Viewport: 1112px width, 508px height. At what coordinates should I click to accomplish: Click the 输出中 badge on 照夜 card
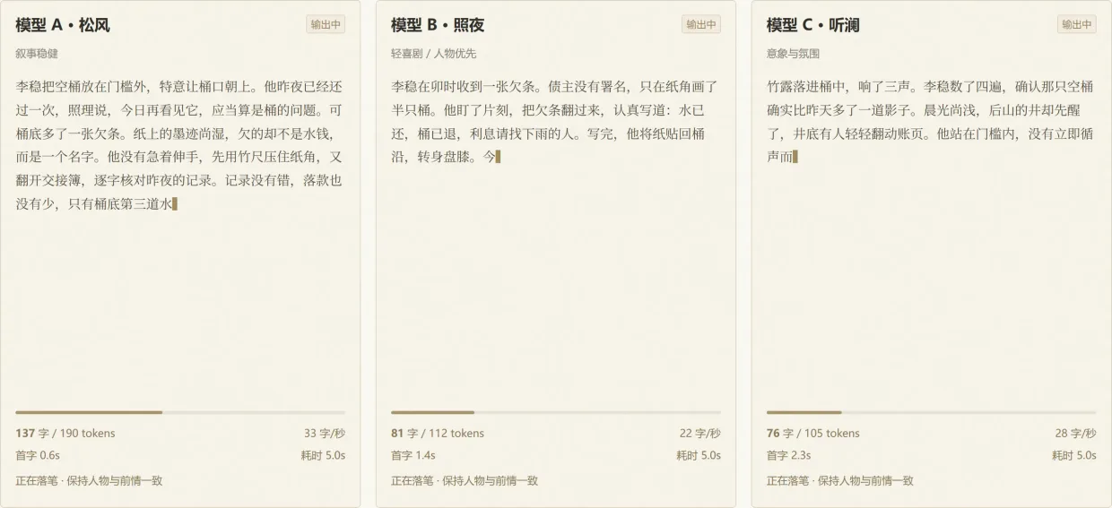(701, 25)
